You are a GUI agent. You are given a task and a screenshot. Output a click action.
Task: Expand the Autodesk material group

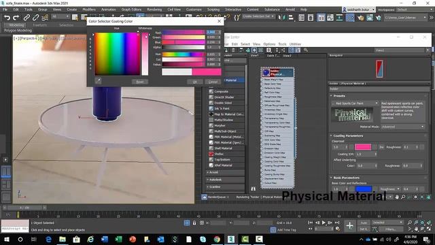[215, 180]
